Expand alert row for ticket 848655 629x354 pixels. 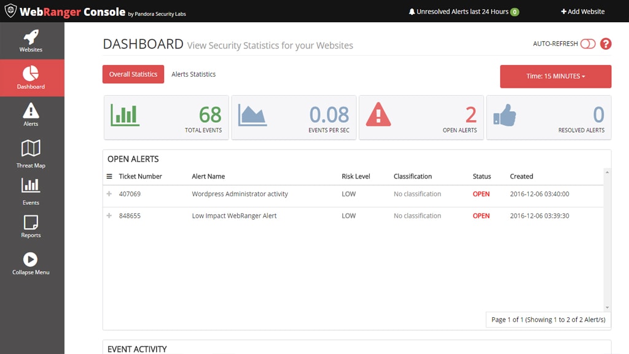pos(109,216)
